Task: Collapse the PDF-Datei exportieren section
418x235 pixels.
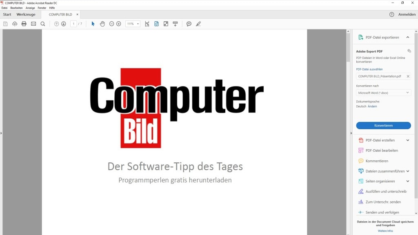Action: click(x=408, y=37)
